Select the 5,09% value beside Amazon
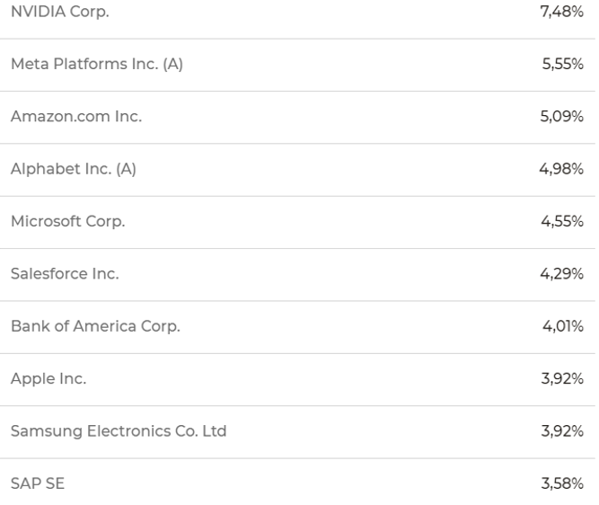The height and width of the screenshot is (505, 599). (561, 116)
